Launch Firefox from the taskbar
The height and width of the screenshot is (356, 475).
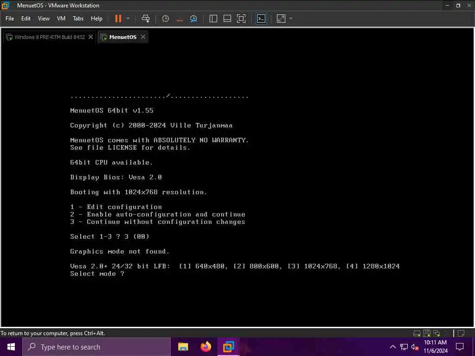(206, 347)
